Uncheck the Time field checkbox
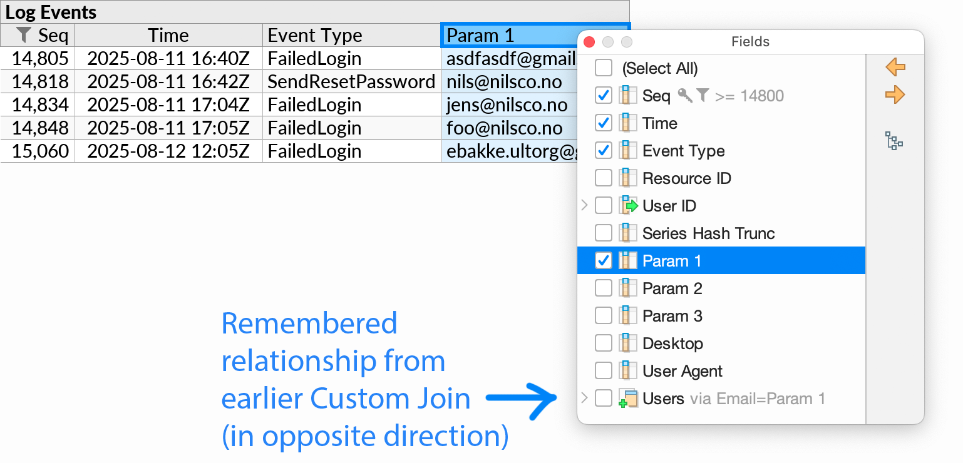The height and width of the screenshot is (463, 963). [603, 123]
